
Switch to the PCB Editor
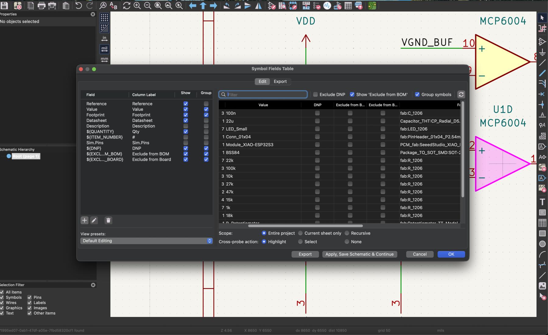pyautogui.click(x=372, y=5)
